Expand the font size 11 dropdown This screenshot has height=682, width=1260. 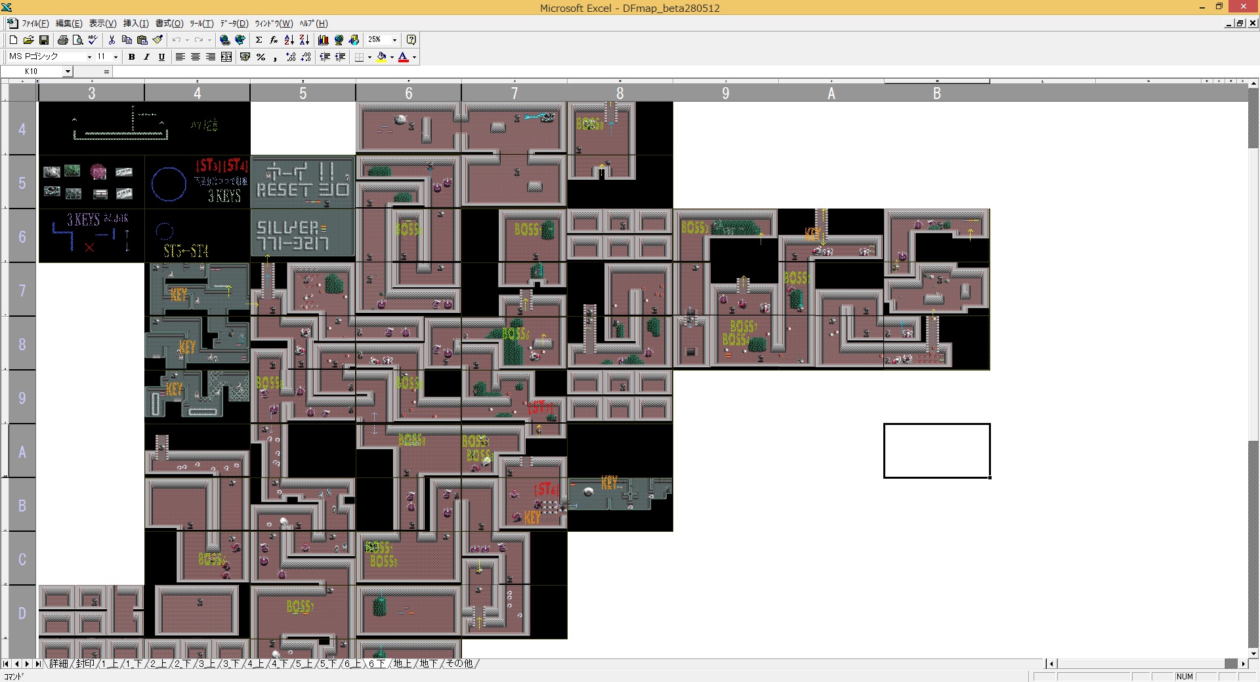pos(115,57)
